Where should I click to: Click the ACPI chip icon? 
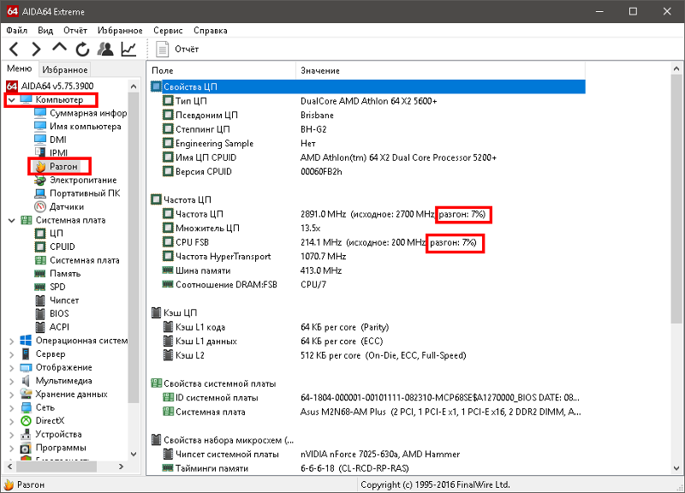[x=40, y=327]
